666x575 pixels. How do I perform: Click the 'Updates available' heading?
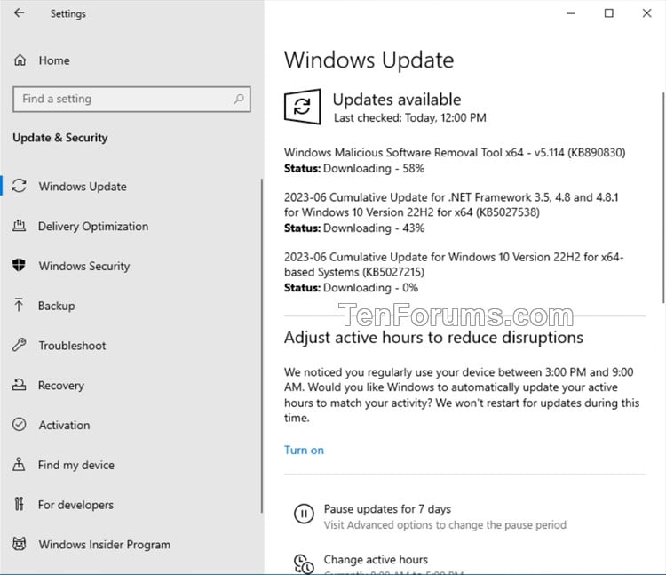pos(397,100)
